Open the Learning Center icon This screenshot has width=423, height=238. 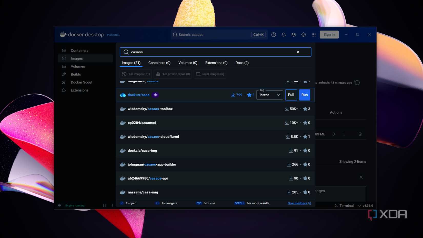coord(294,34)
